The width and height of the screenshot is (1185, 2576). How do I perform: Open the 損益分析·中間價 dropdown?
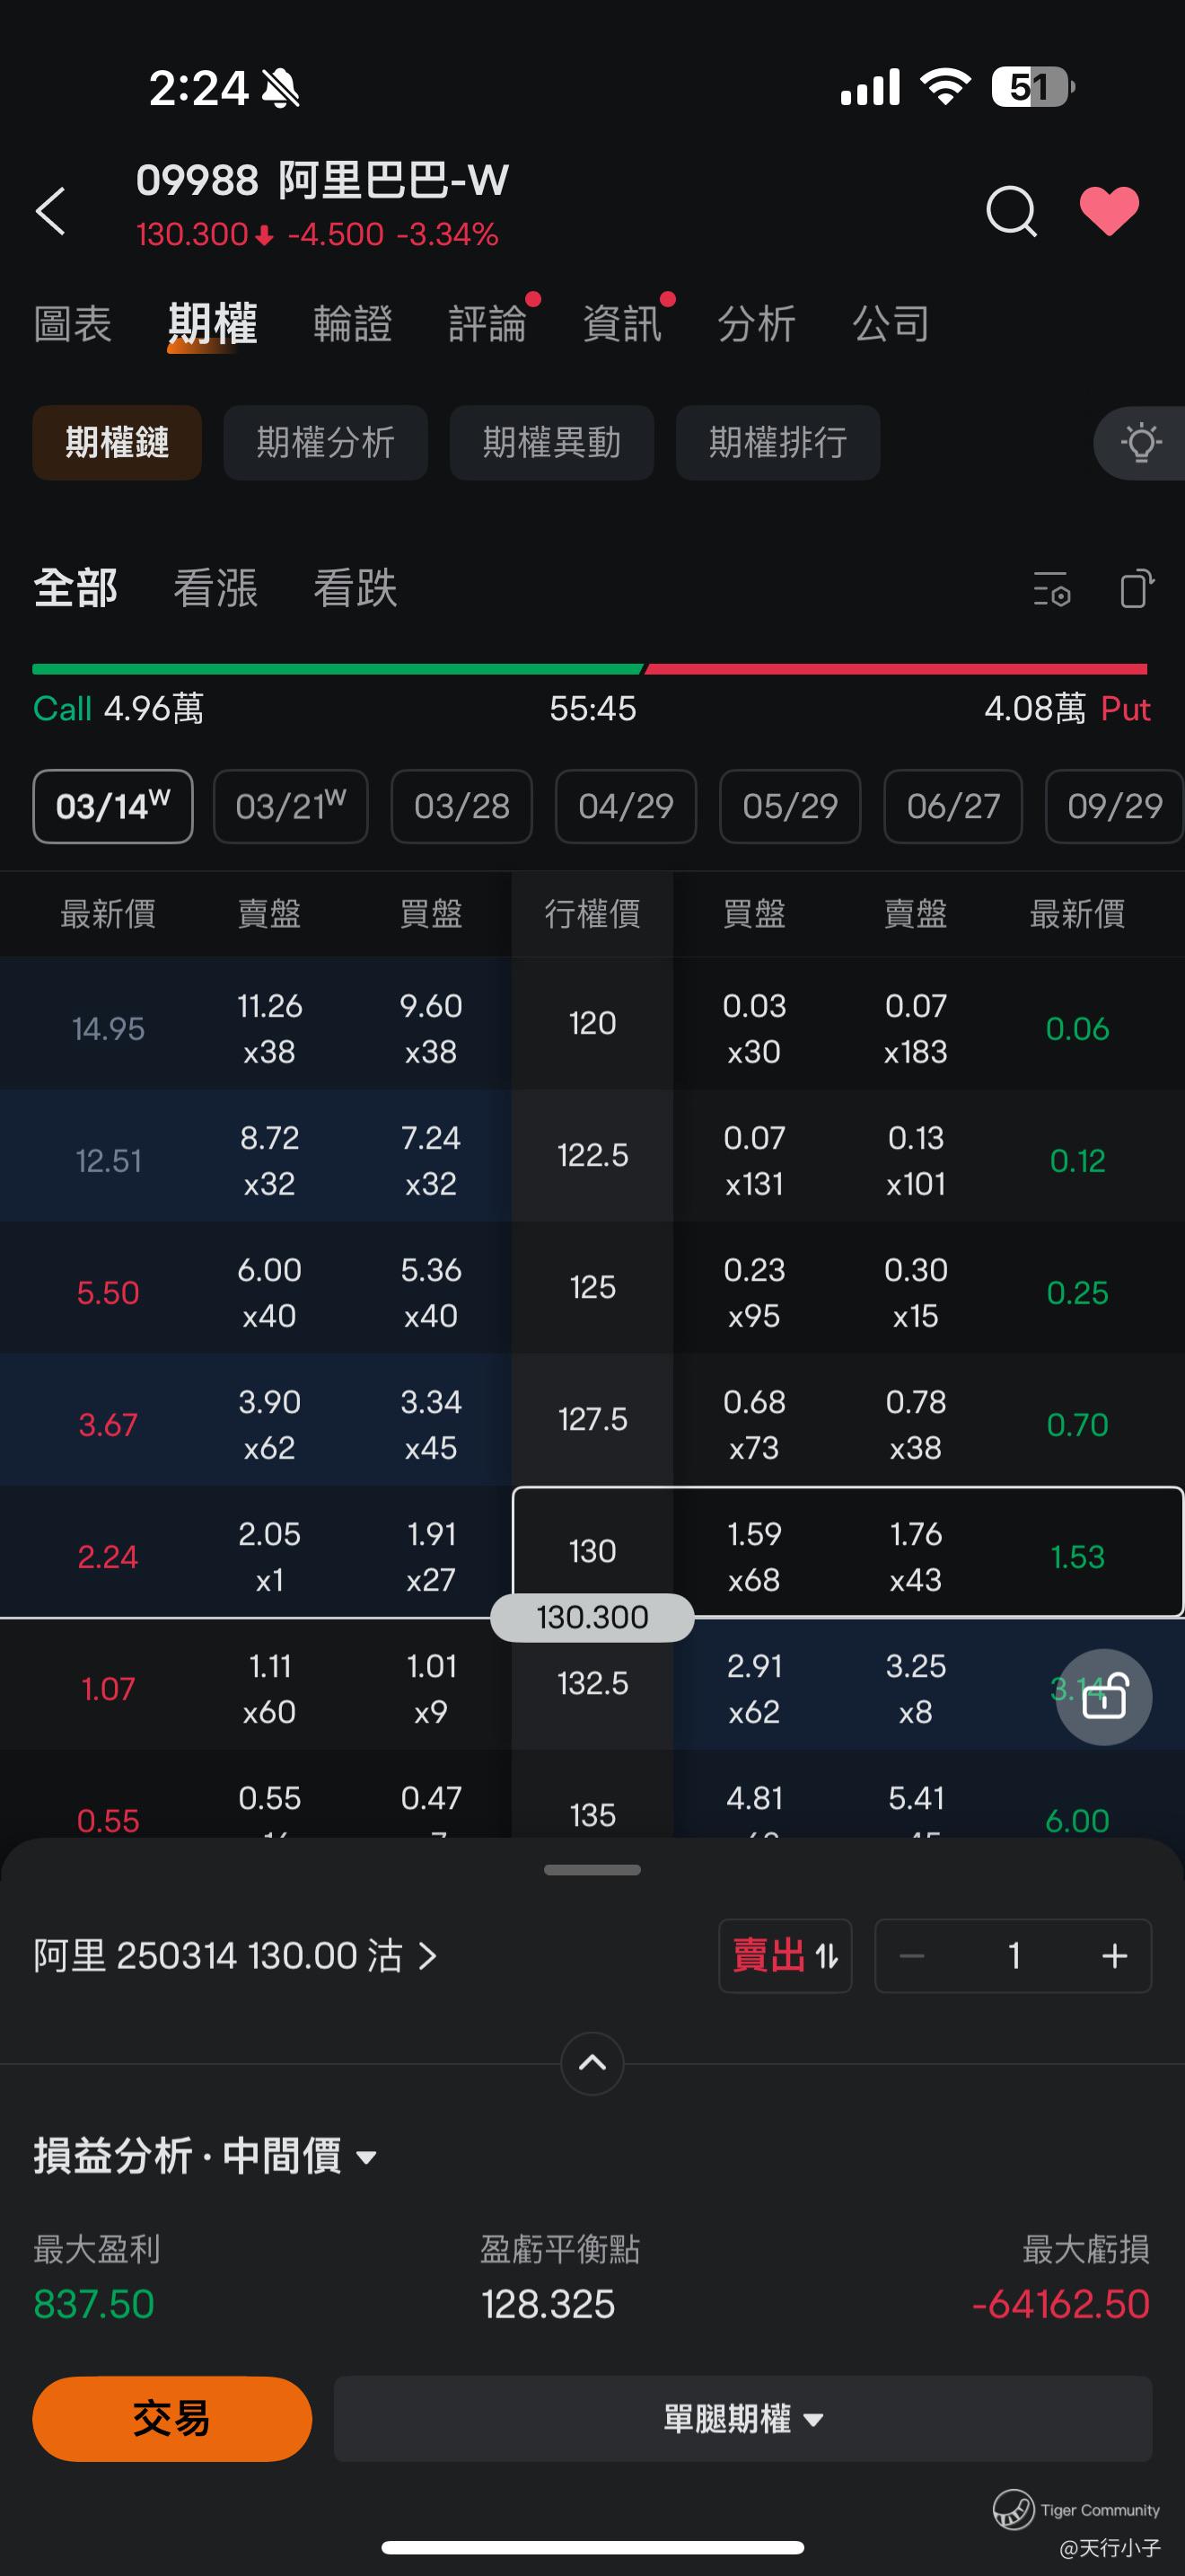pyautogui.click(x=205, y=2156)
